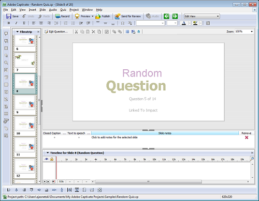Image resolution: width=259 pixels, height=201 pixels.
Task: Click the red Remove X for slide notes
Action: [247, 137]
